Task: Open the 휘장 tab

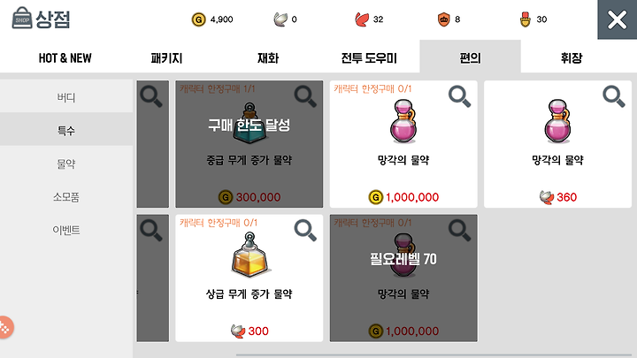Action: (572, 58)
